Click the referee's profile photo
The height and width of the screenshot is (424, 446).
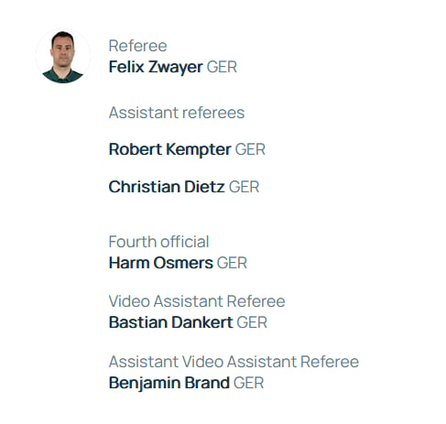(x=63, y=56)
